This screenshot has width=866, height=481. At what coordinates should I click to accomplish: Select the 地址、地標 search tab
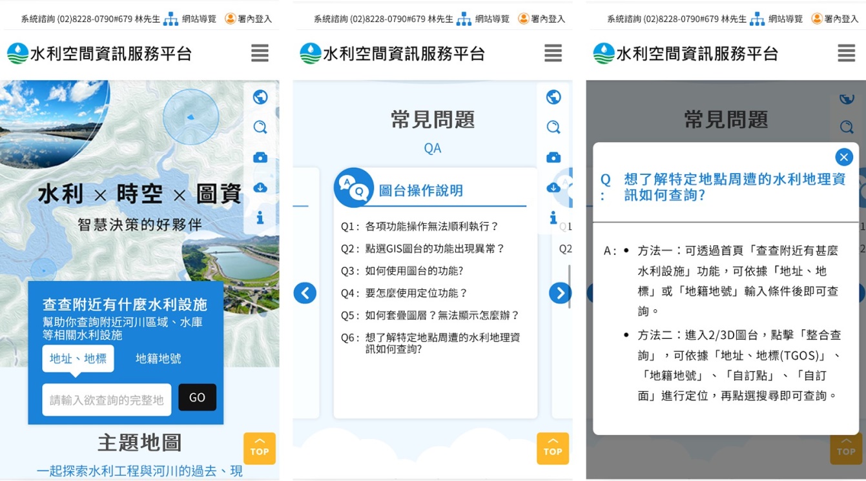click(78, 358)
